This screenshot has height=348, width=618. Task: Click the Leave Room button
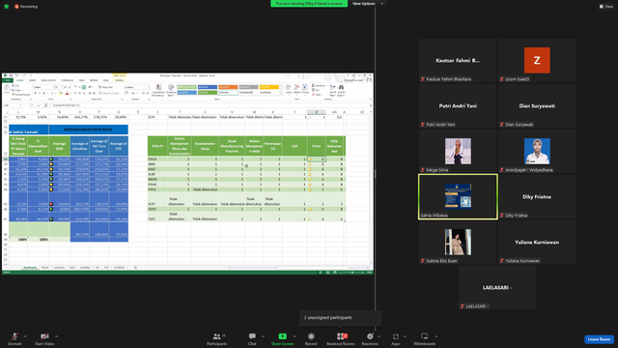599,339
